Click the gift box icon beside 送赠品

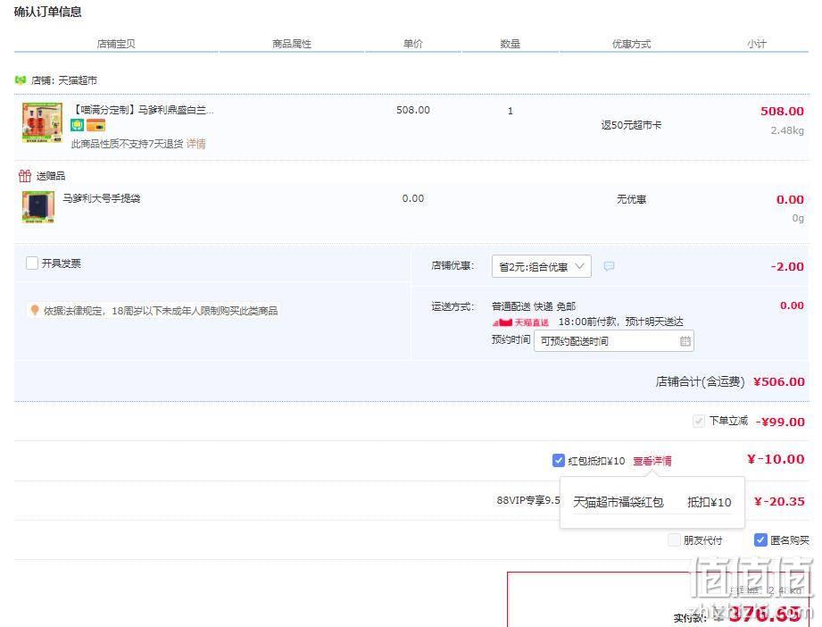[25, 176]
